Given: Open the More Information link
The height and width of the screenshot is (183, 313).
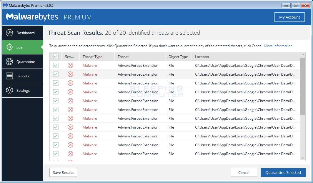Looking at the screenshot, I should (x=278, y=46).
